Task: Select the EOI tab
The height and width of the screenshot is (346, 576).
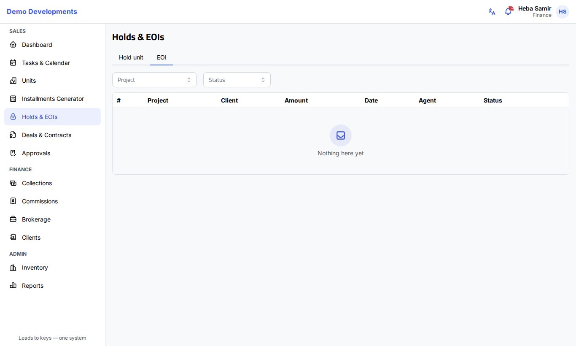Action: tap(161, 57)
